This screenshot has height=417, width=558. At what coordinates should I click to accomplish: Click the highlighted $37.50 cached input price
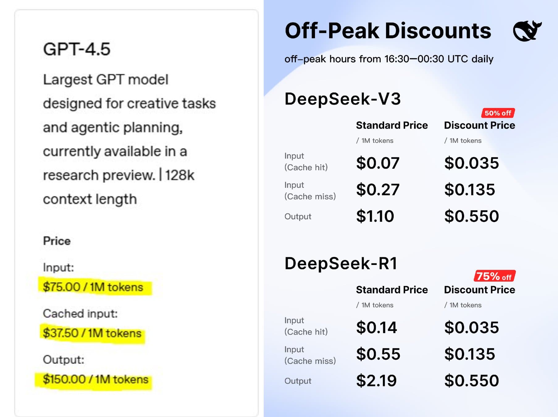92,333
